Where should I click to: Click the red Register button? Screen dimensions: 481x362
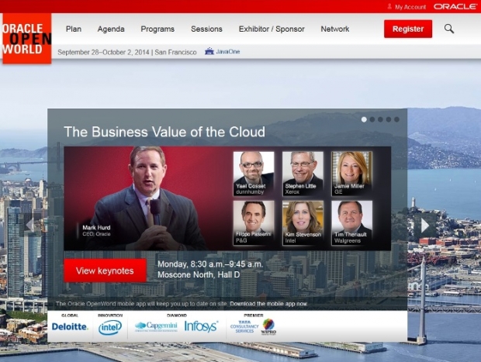tap(408, 29)
